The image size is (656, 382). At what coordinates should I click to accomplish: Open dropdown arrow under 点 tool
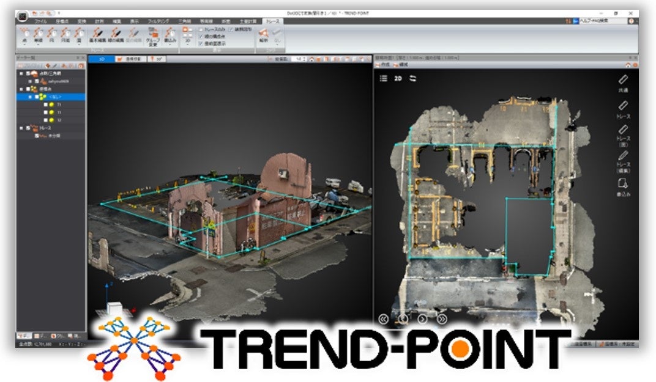coord(25,45)
